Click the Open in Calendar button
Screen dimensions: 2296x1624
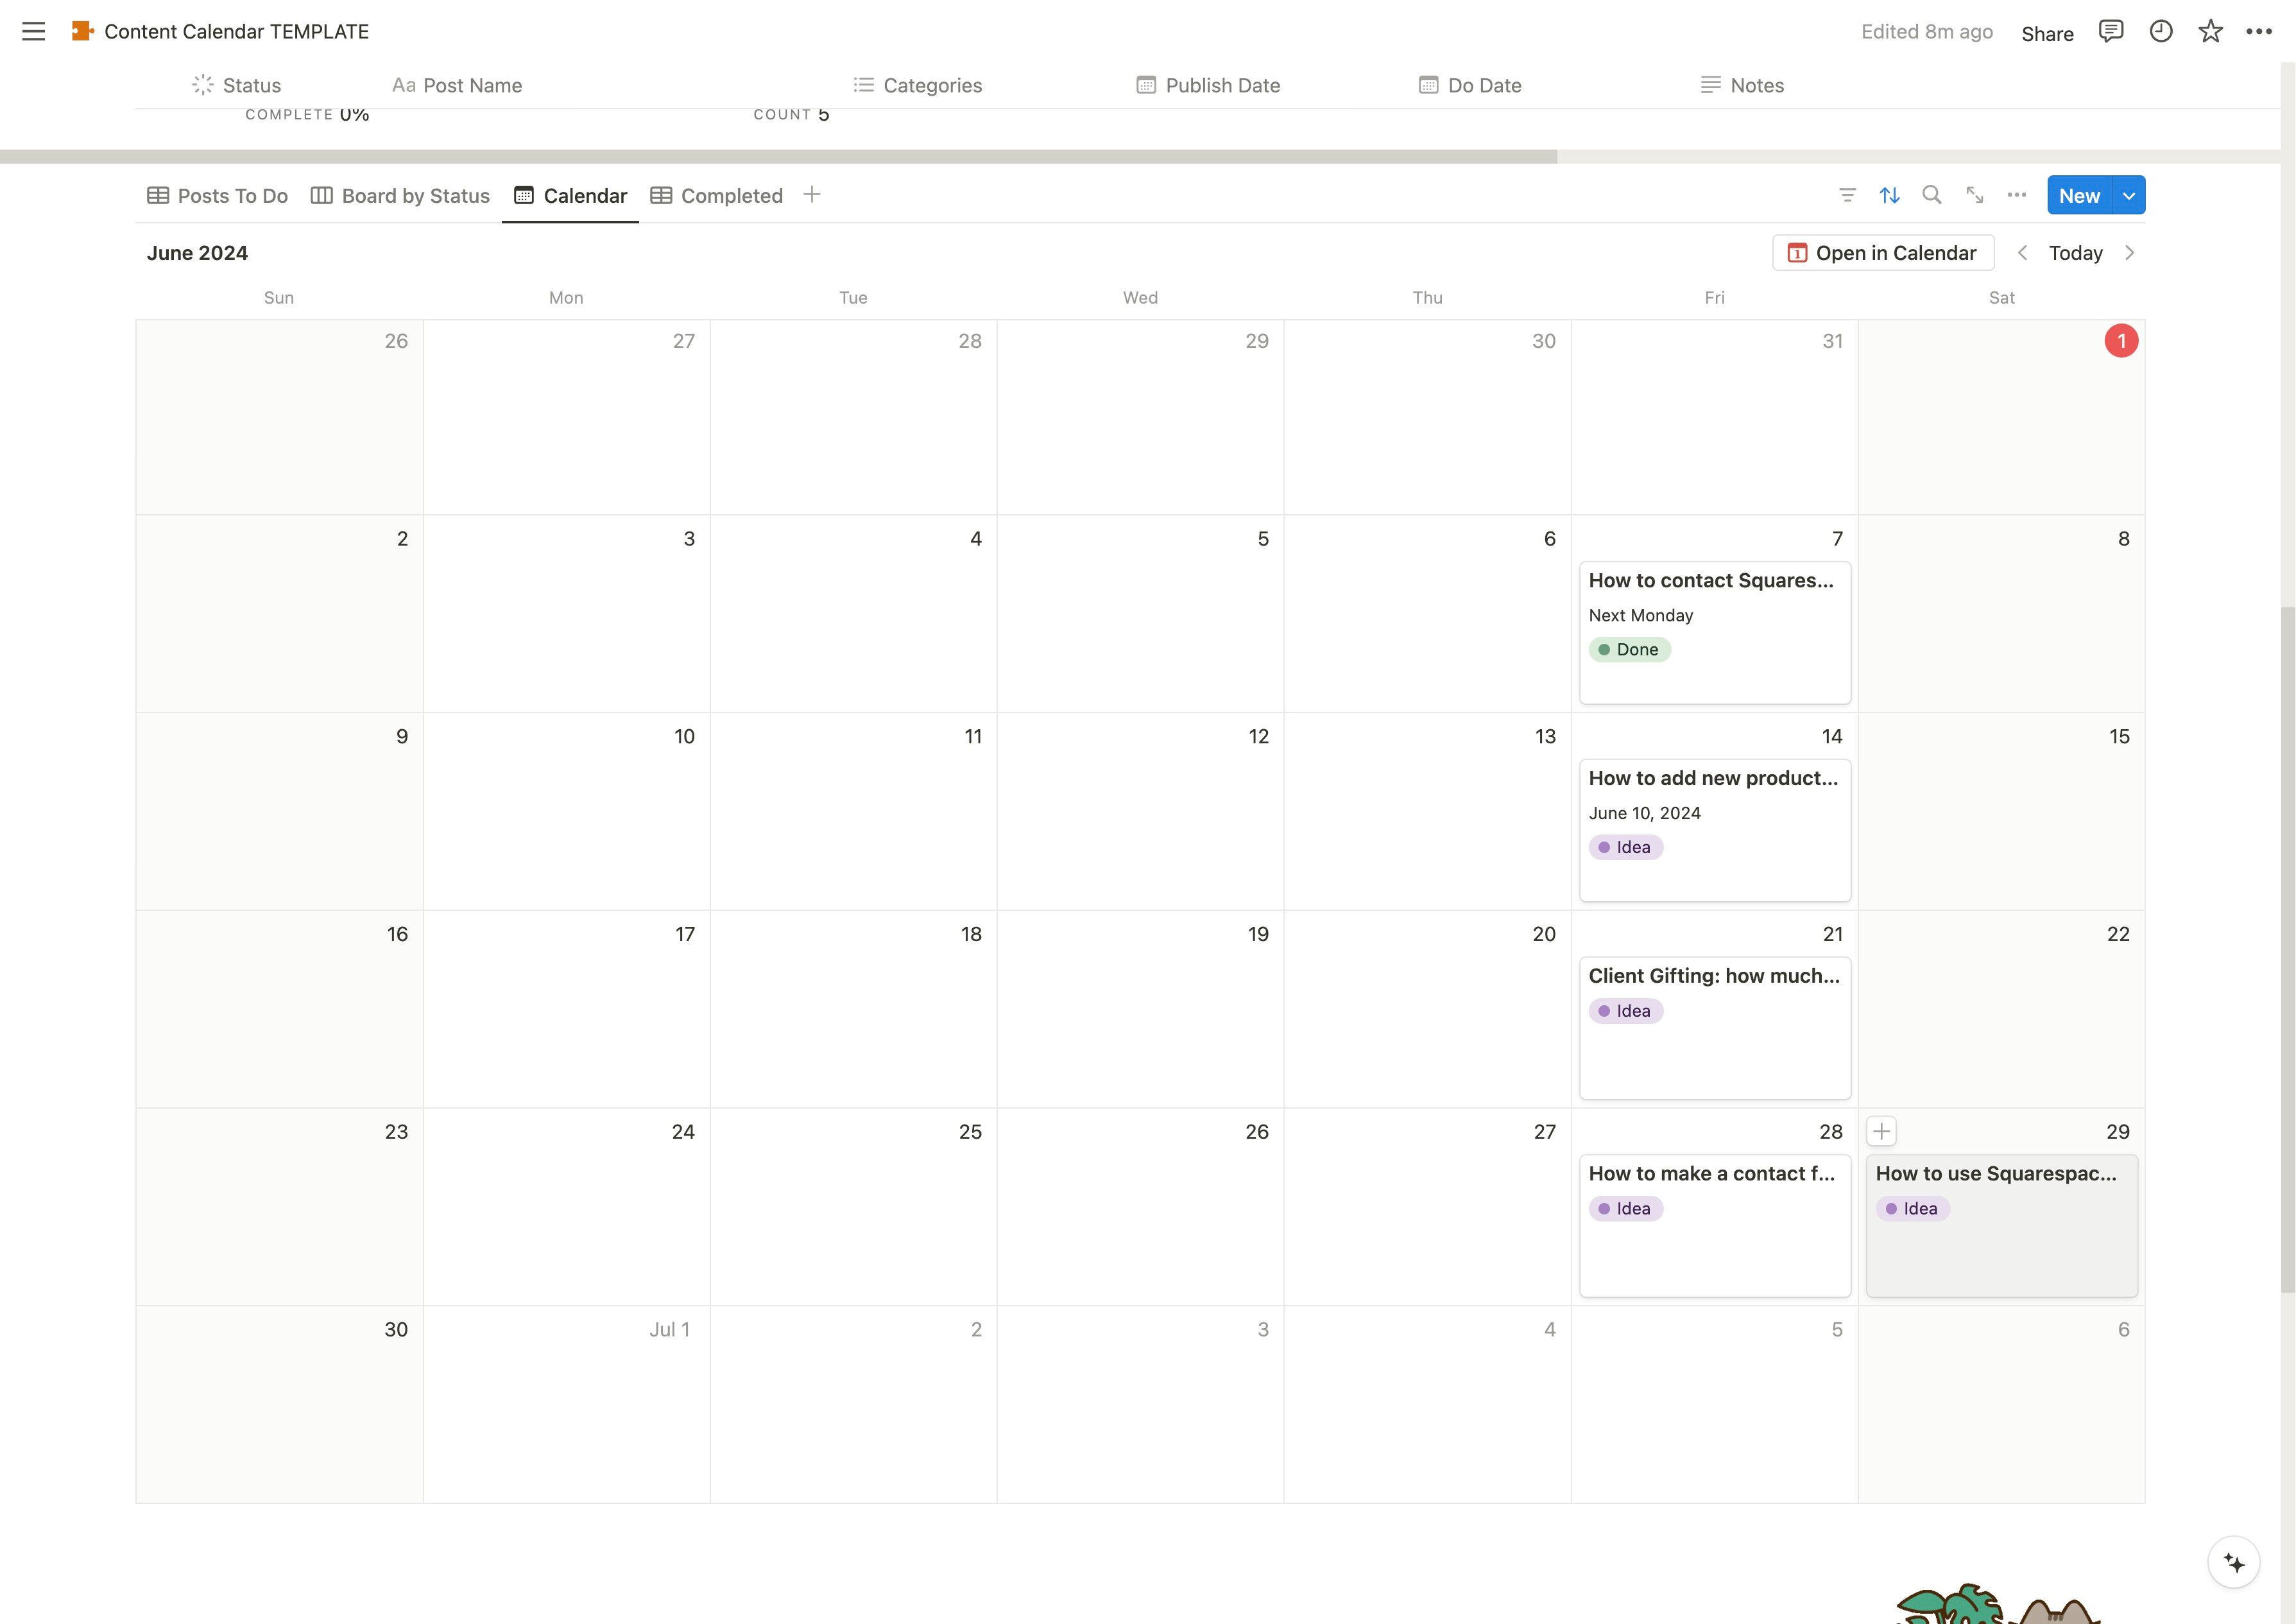coord(1882,253)
